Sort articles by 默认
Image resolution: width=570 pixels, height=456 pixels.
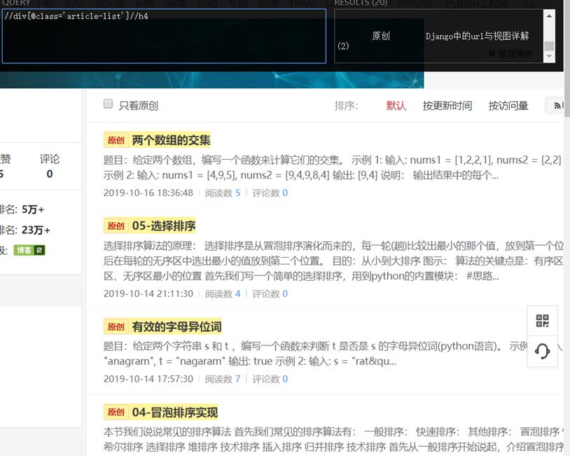[x=396, y=106]
